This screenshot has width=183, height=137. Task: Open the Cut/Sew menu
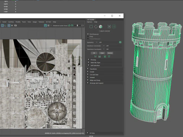(11, 22)
